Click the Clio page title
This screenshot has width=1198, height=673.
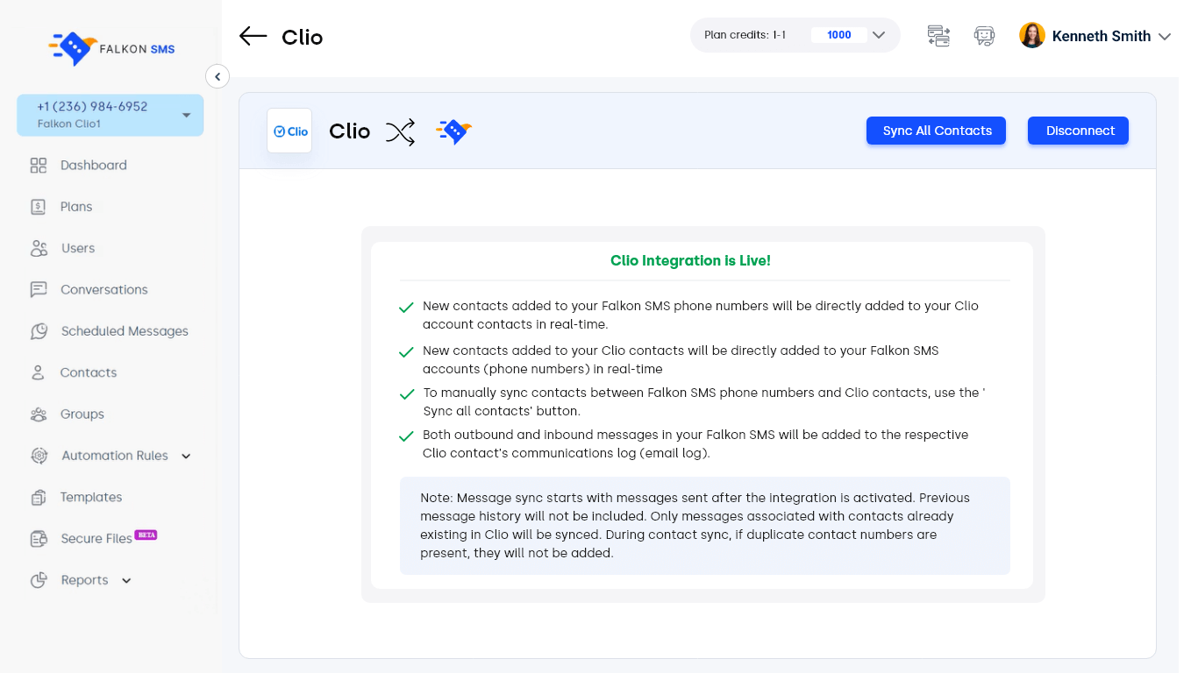[x=303, y=38]
